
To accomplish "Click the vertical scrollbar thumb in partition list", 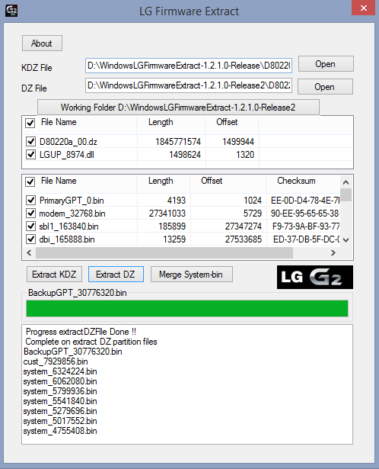I will (346, 194).
